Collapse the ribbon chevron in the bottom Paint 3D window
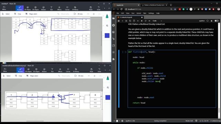Screen dimensions: 221x124 tap(110, 70)
